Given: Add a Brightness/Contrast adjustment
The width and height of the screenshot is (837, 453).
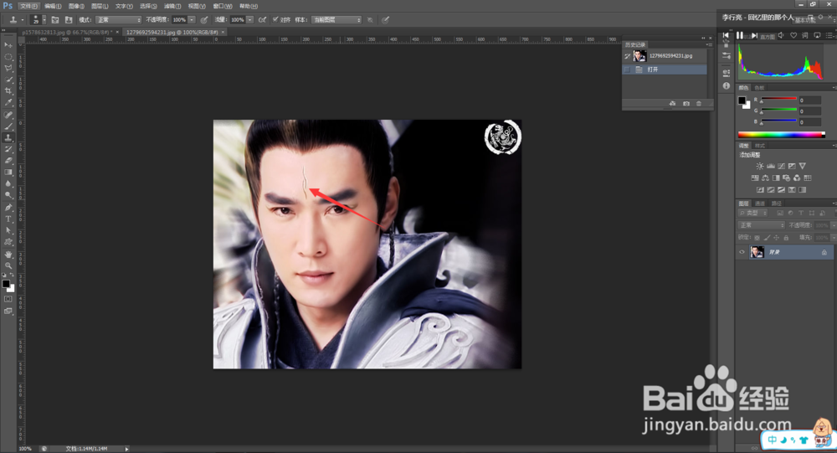Looking at the screenshot, I should point(760,166).
